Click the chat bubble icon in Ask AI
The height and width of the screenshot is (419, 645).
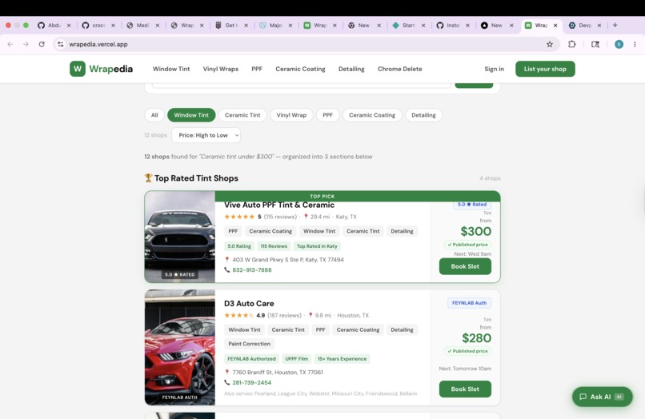tap(583, 397)
